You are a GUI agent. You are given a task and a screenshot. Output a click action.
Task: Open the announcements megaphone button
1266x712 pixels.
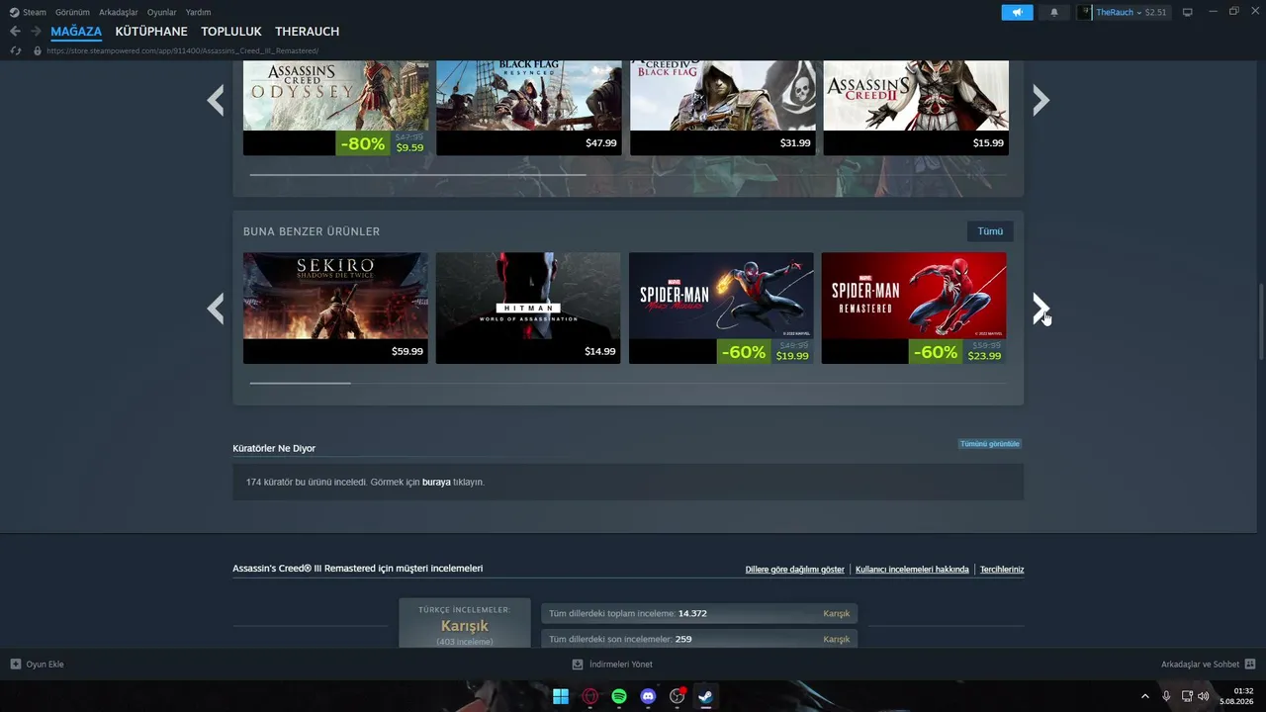coord(1017,12)
